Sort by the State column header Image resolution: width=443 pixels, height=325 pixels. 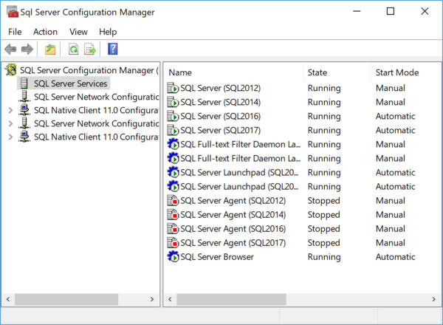point(317,72)
